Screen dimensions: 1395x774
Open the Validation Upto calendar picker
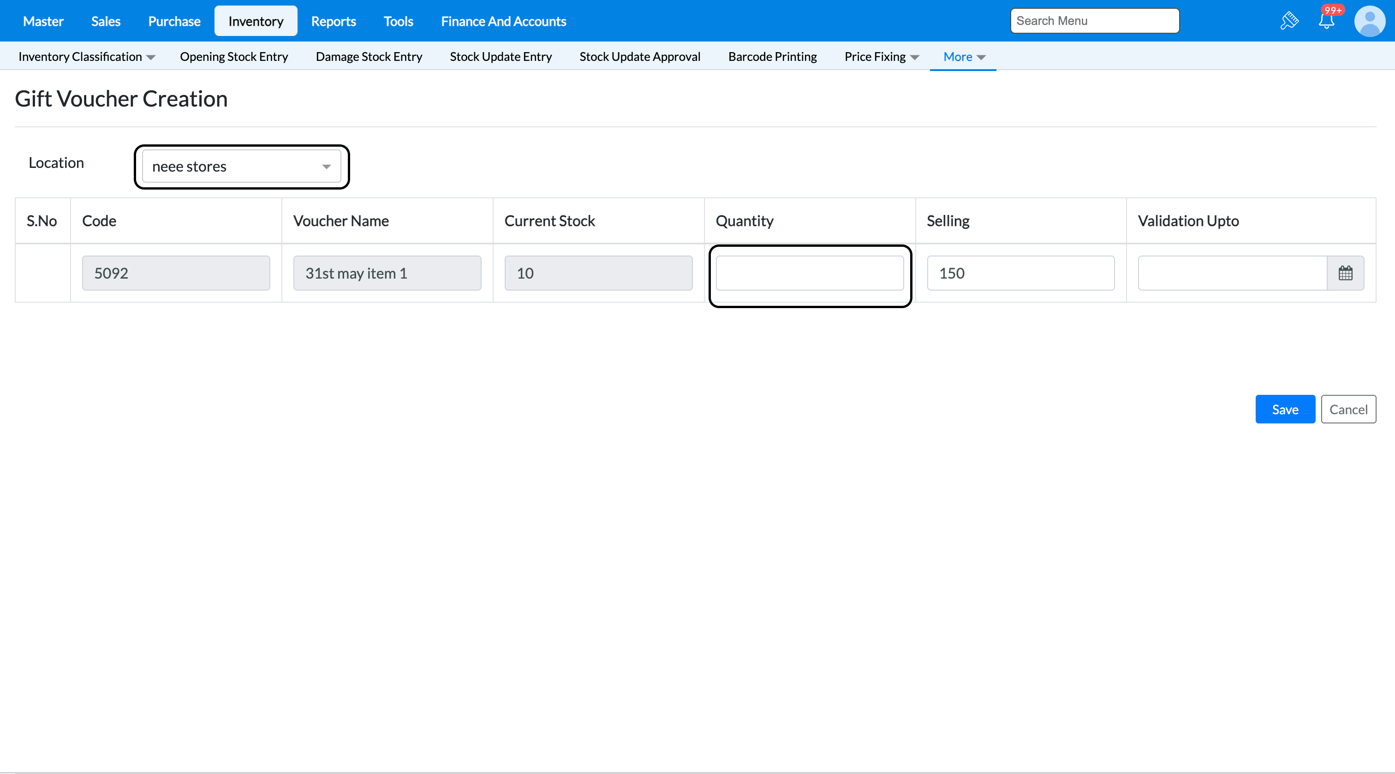[1345, 273]
